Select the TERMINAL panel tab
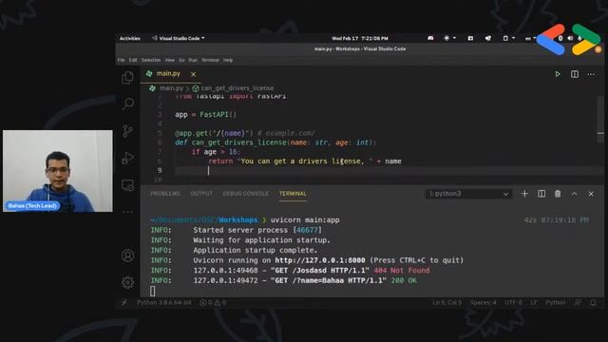The height and width of the screenshot is (342, 608). pyautogui.click(x=293, y=194)
